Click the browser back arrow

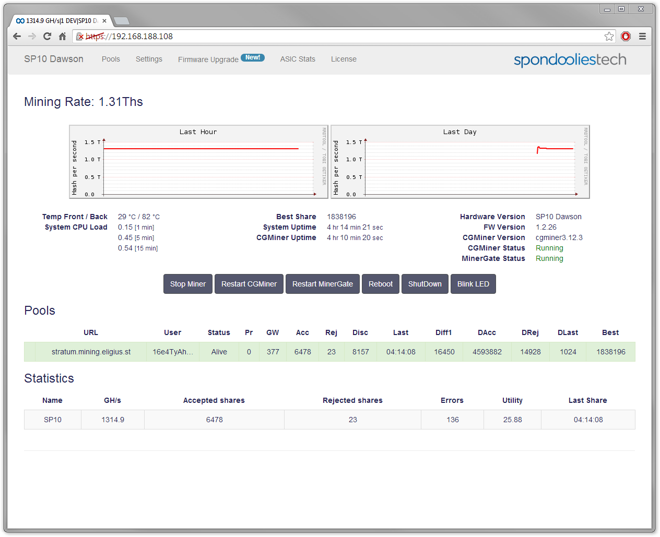[x=17, y=36]
